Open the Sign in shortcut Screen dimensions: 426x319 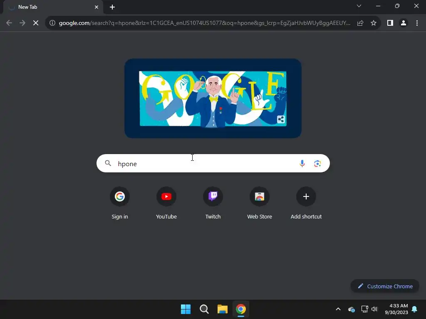tap(120, 203)
